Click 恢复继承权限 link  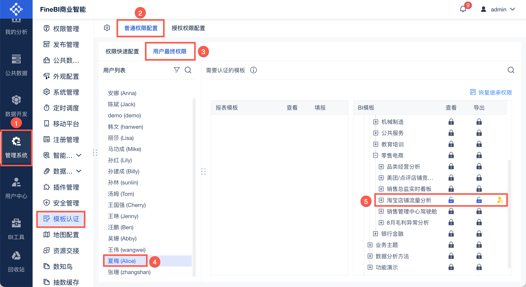(x=491, y=92)
